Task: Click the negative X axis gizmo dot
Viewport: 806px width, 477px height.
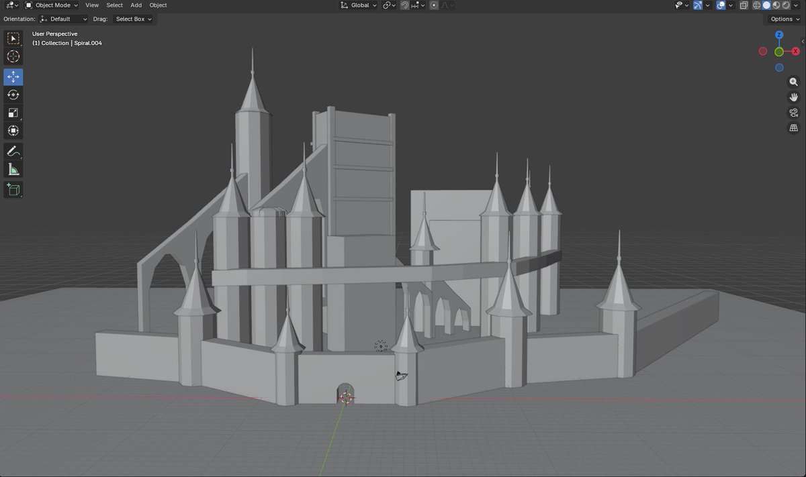Action: pyautogui.click(x=763, y=51)
